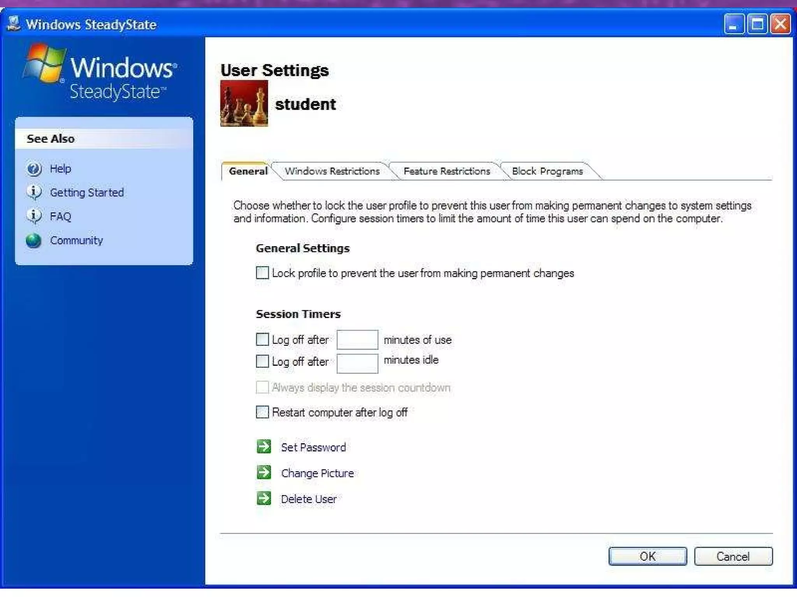This screenshot has height=597, width=797.
Task: Click the Help question mark icon
Action: coord(34,169)
